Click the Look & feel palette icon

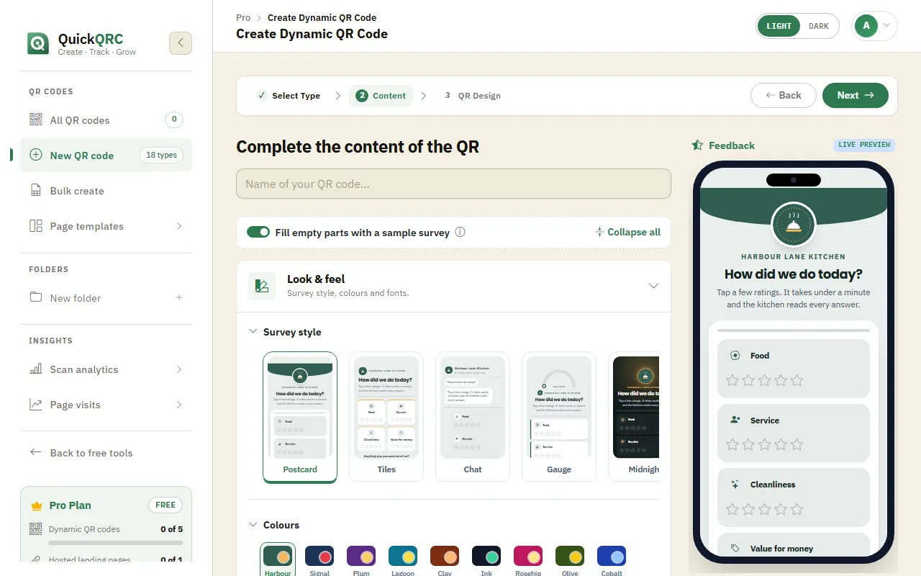(x=262, y=286)
